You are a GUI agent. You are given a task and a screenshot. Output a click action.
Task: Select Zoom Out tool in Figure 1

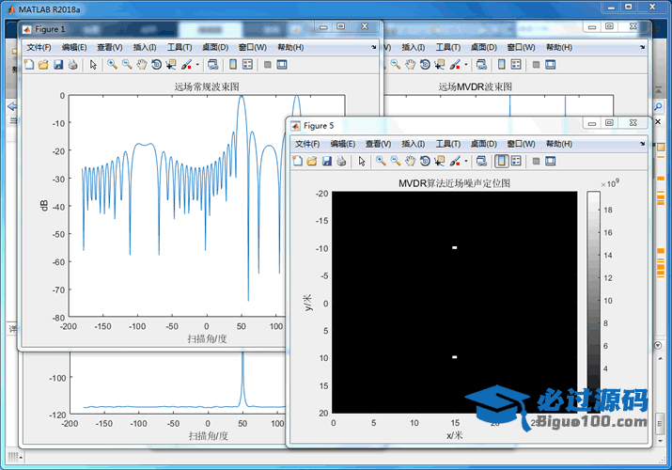tap(127, 65)
